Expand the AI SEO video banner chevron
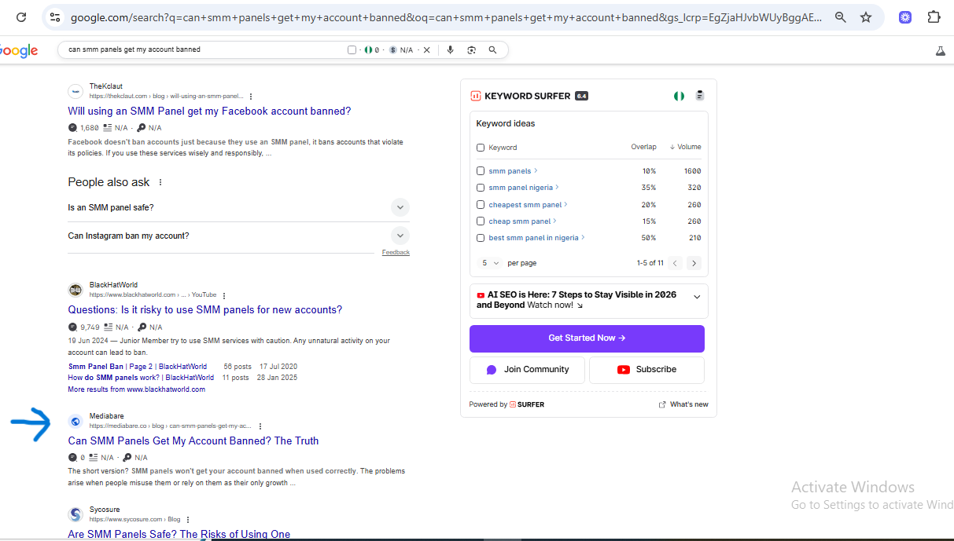 [696, 297]
